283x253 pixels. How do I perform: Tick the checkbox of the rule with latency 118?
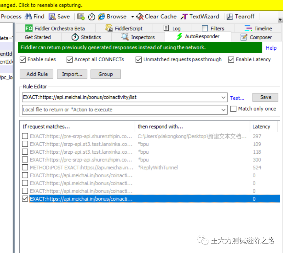pos(25,151)
